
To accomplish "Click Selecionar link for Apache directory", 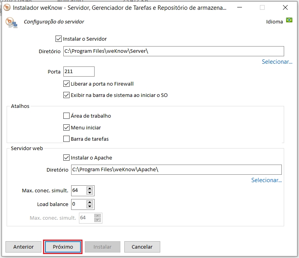I will [x=266, y=180].
